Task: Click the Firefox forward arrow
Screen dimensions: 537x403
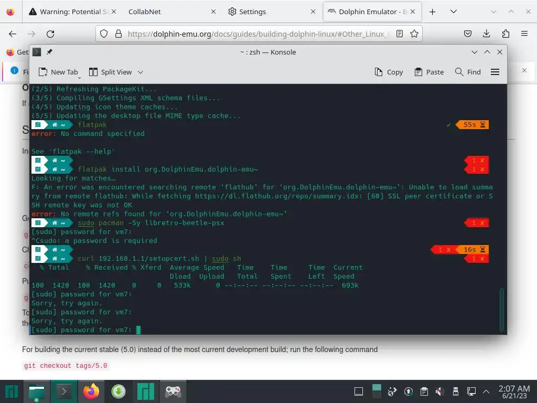Action: point(31,34)
